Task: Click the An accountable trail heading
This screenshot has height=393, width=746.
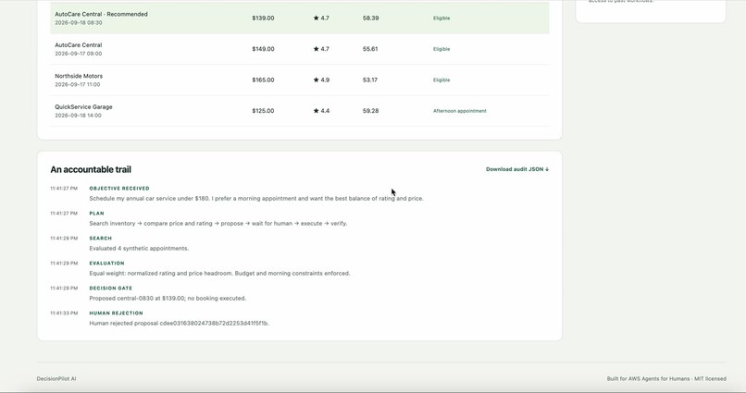Action: (91, 169)
